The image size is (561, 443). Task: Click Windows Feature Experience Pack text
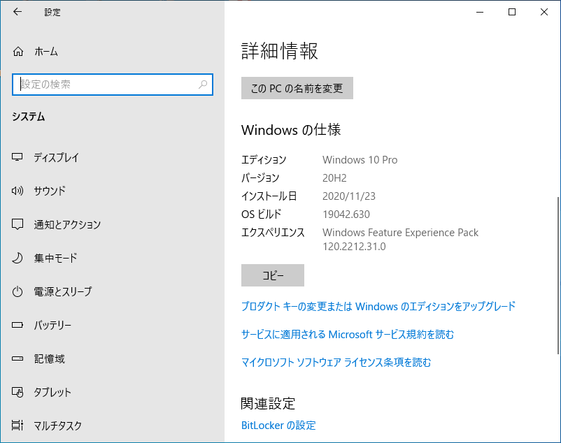pos(400,233)
